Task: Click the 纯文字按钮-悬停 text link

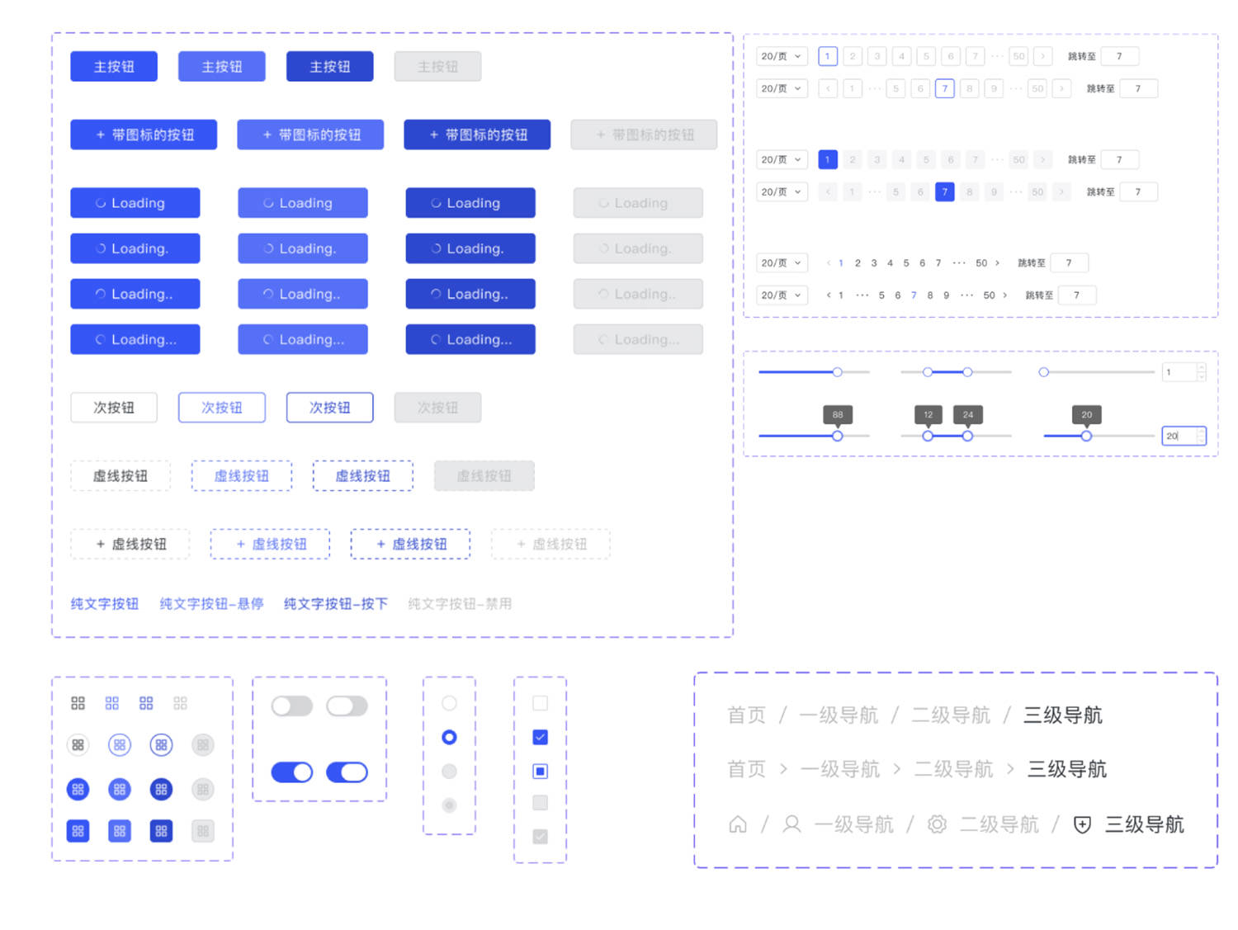Action: (x=211, y=604)
